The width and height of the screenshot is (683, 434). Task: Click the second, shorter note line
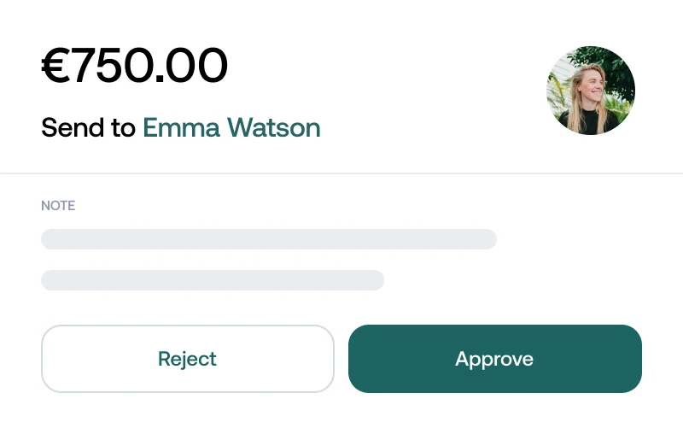[213, 280]
